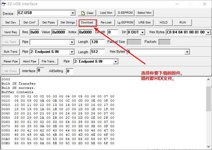Click the RUN button

[x=183, y=23]
